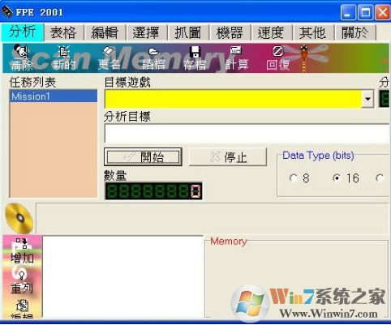Click the 增加 (add) icon in left panel

[x=22, y=250]
